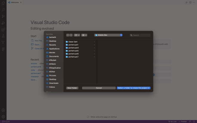Open the Testing flask icon
This screenshot has height=123, width=197.
[x=3, y=36]
